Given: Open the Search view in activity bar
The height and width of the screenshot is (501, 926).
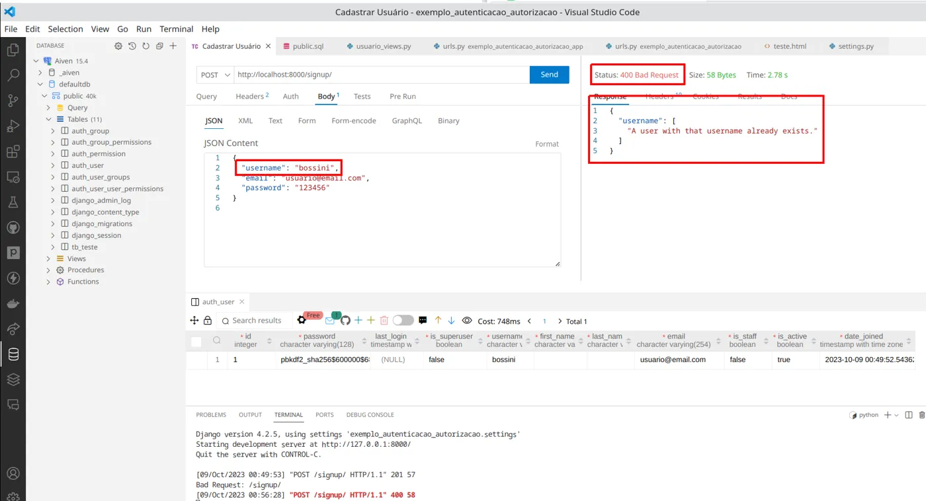Looking at the screenshot, I should tap(13, 75).
